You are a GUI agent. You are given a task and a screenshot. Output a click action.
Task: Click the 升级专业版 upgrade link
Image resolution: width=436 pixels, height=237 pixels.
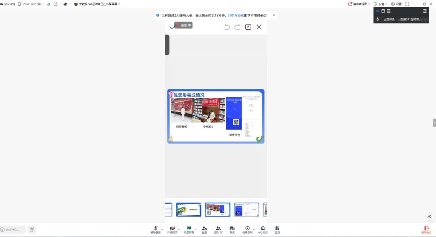(236, 15)
